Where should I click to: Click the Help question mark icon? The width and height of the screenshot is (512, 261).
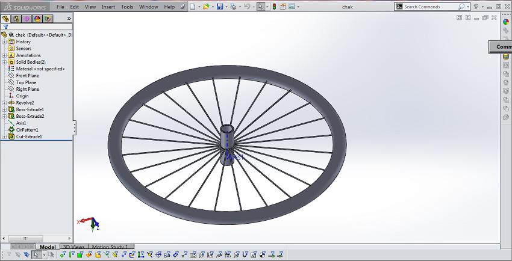tap(476, 7)
